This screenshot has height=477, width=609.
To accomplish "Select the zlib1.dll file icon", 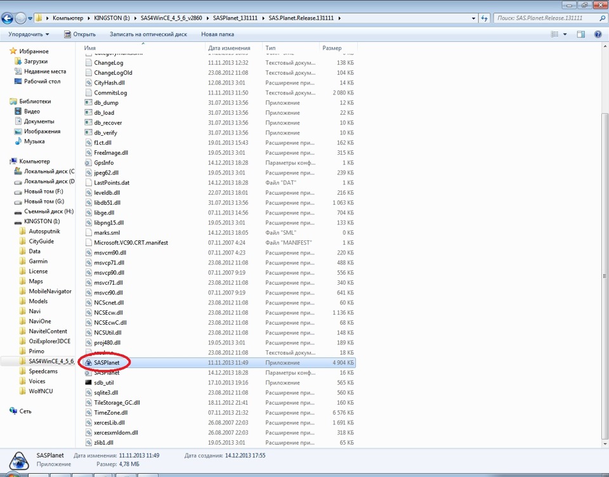I will pyautogui.click(x=89, y=442).
